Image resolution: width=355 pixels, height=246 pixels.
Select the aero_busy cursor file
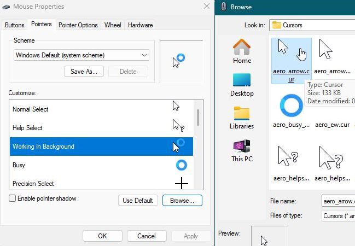pos(291,111)
